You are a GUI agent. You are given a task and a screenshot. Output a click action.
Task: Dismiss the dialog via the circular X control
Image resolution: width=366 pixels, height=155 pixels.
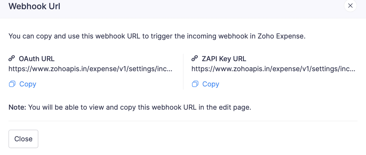pos(350,6)
